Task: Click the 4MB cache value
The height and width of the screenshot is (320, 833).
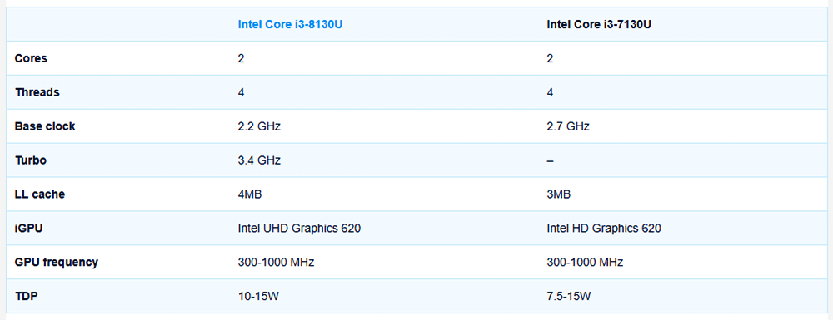Action: (x=250, y=194)
